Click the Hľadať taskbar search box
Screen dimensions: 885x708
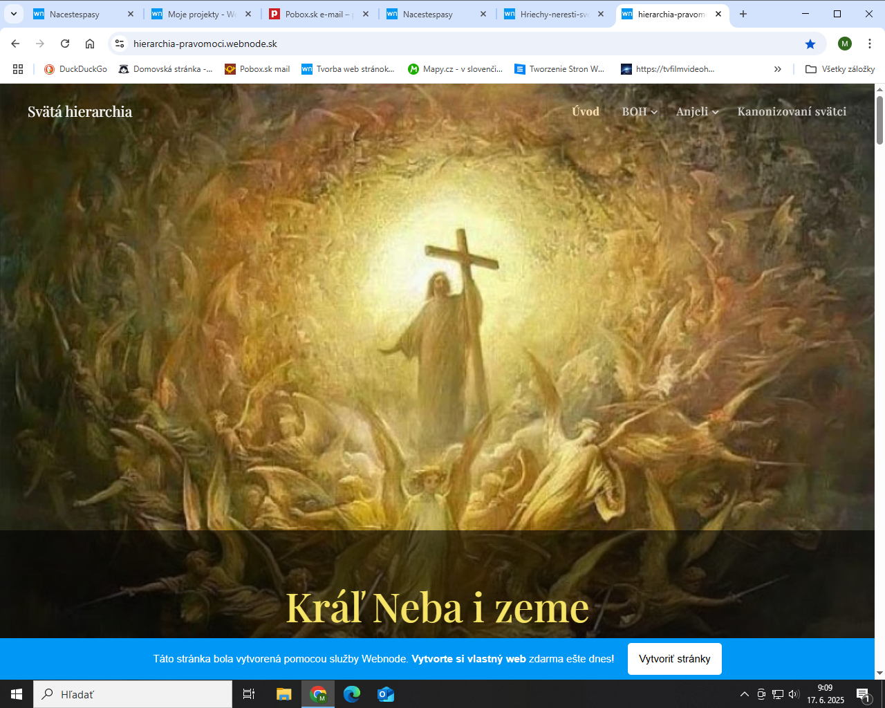(x=133, y=694)
